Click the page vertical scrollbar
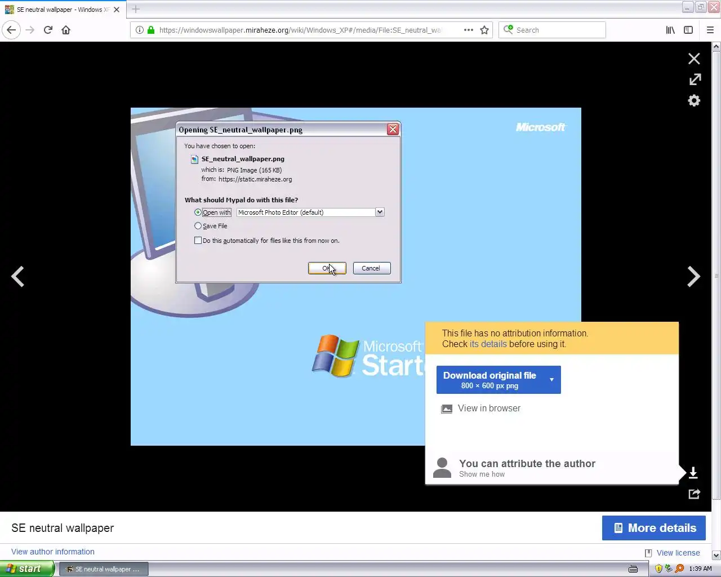This screenshot has height=577, width=721. tap(716, 275)
